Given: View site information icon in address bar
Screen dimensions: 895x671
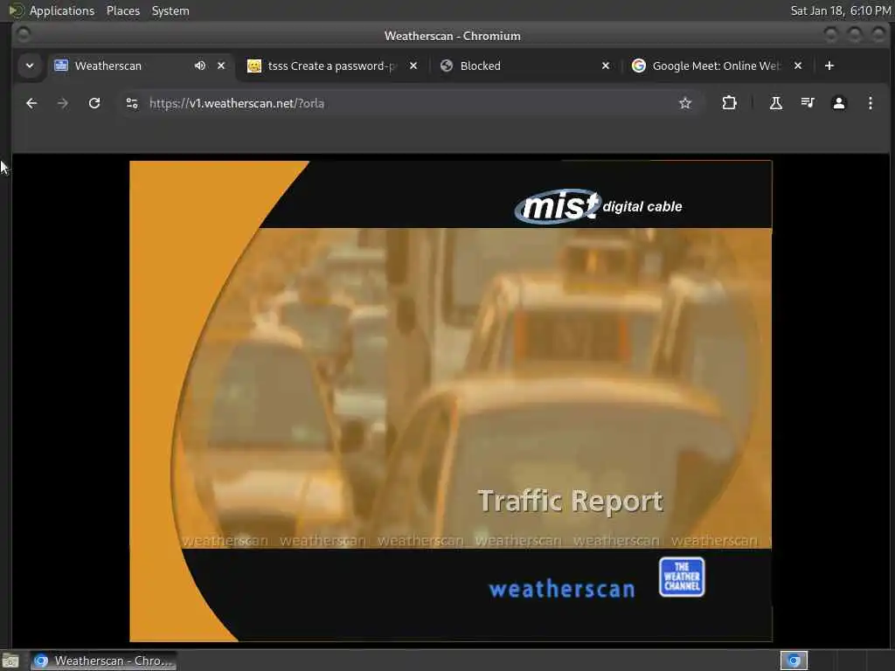Looking at the screenshot, I should 132,103.
